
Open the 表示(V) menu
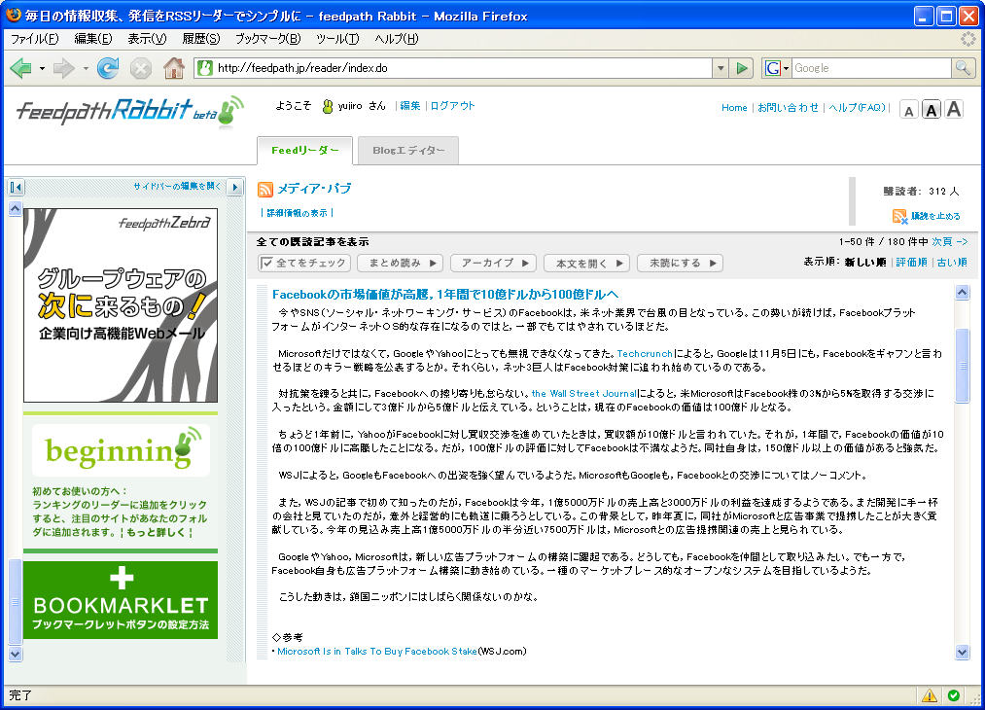pos(147,39)
